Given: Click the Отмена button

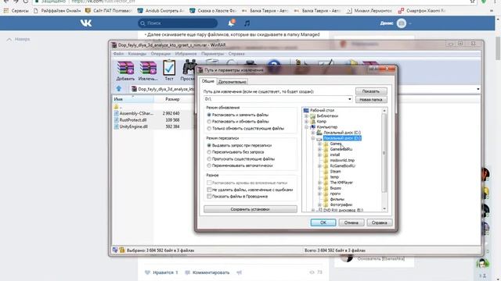Looking at the screenshot, I should pos(351,222).
